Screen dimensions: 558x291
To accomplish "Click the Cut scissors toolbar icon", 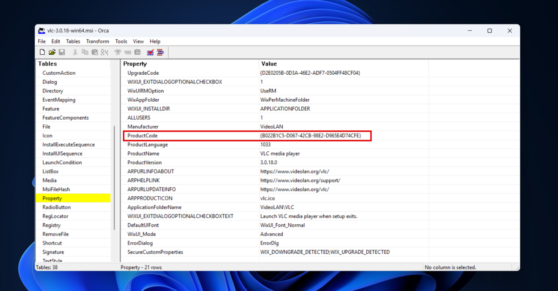I will click(x=75, y=52).
